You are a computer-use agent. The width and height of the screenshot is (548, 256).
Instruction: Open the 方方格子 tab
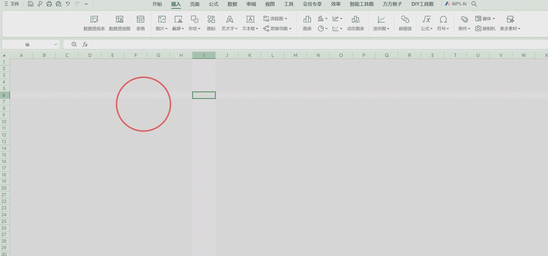click(x=392, y=4)
